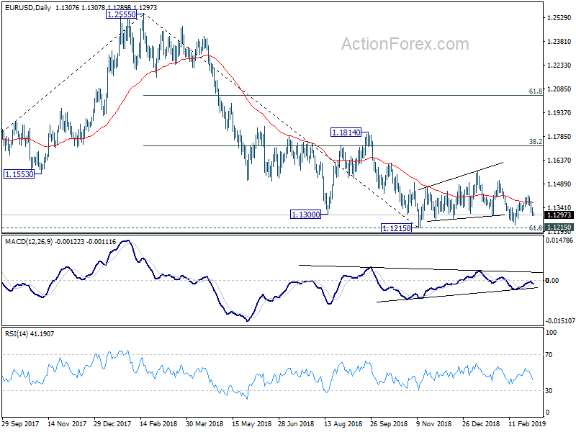Click the 13 Aug 2018 date marker
The height and width of the screenshot is (432, 576).
click(x=343, y=423)
